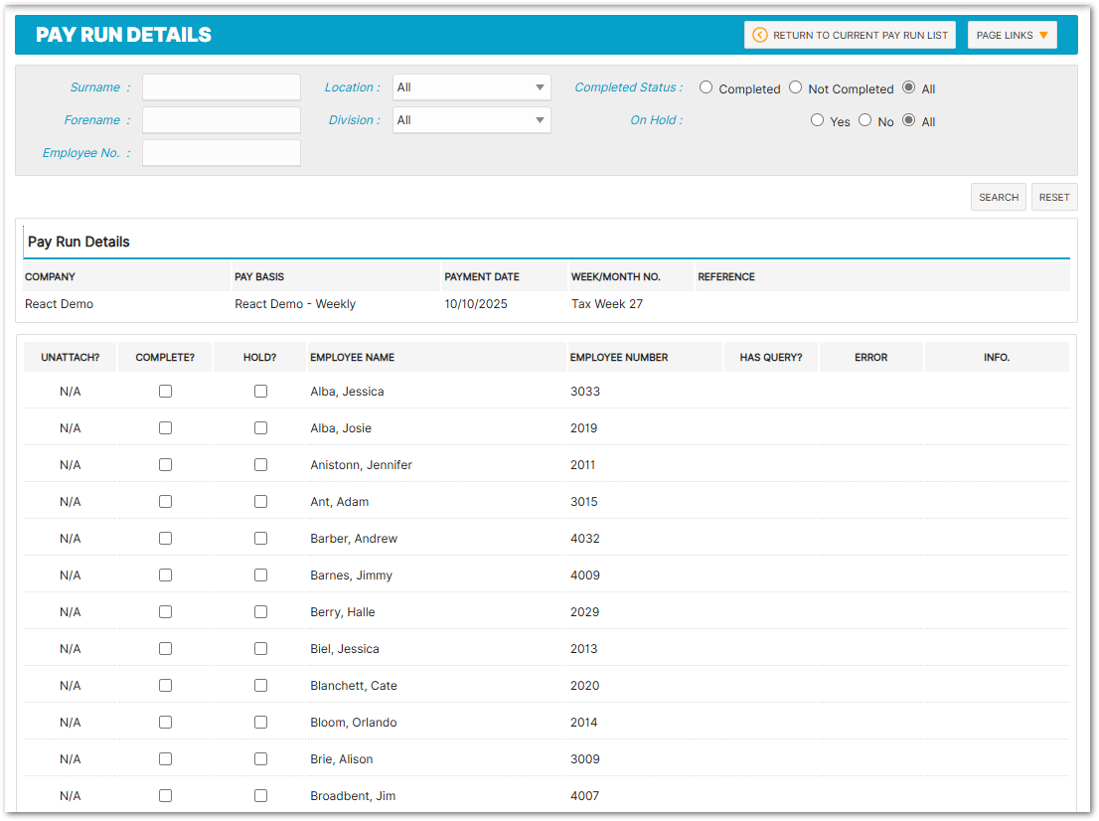Select Completed status radio button

point(706,87)
